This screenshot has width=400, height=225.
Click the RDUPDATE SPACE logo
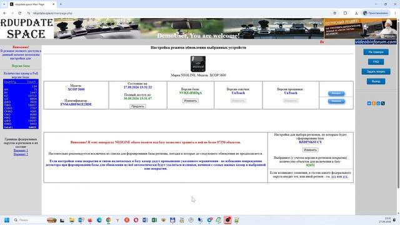[x=26, y=28]
